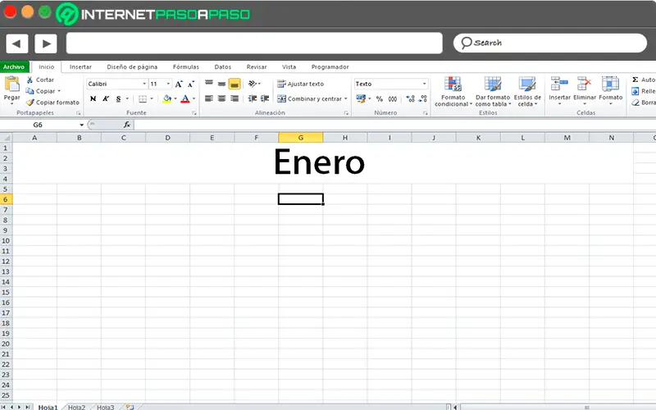Click the browser back arrow button
This screenshot has height=410, width=656.
(x=16, y=43)
